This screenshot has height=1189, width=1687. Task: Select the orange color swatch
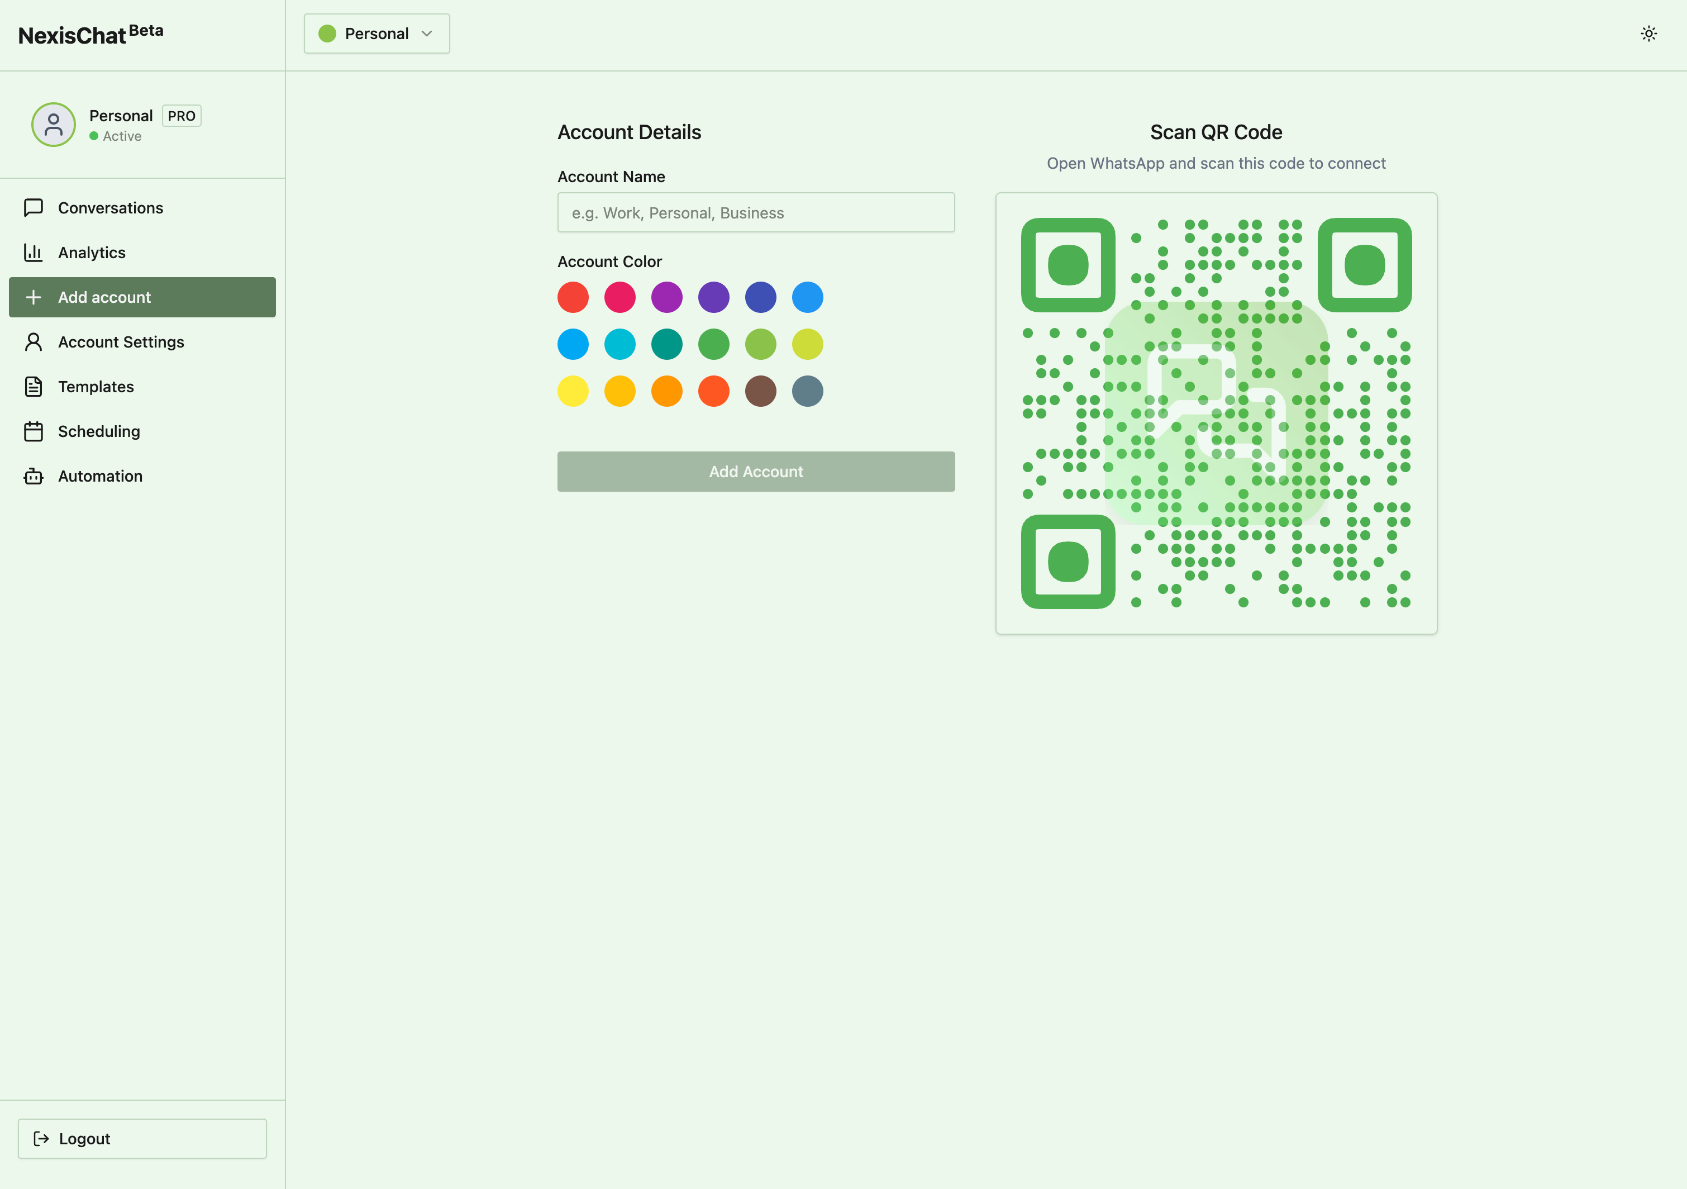point(667,391)
